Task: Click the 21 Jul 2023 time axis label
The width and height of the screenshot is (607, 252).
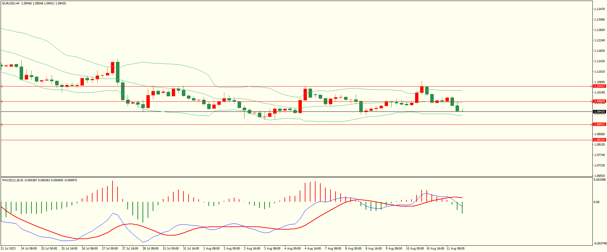Action: [8, 249]
